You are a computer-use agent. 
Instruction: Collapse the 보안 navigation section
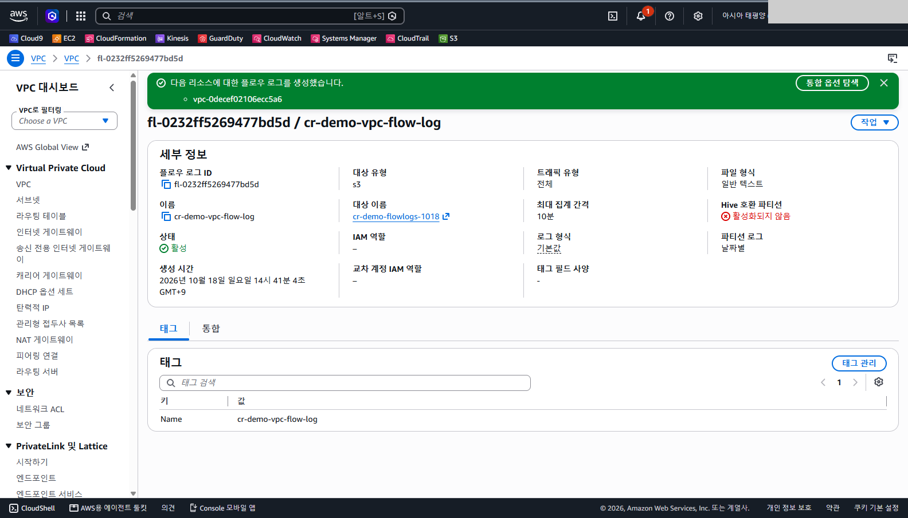click(x=9, y=392)
